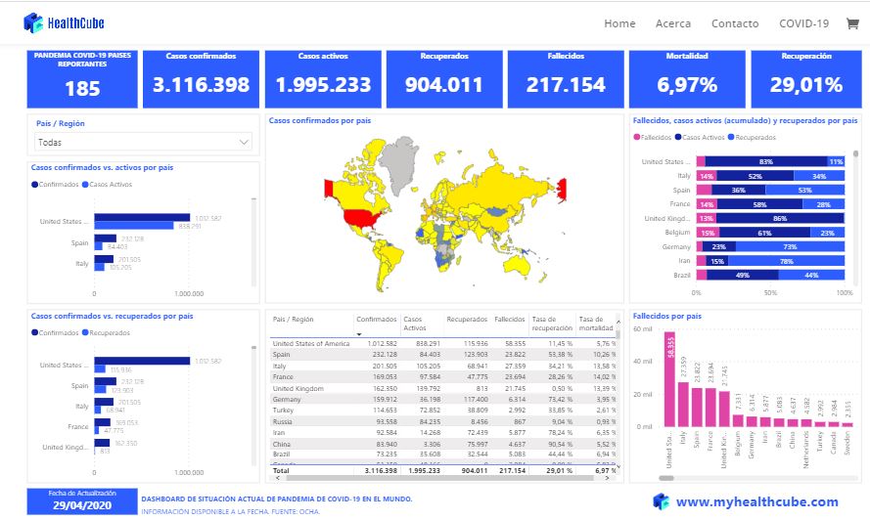The width and height of the screenshot is (870, 520).
Task: Click Fallecidos legend swatch in stacked chart
Action: tap(637, 137)
